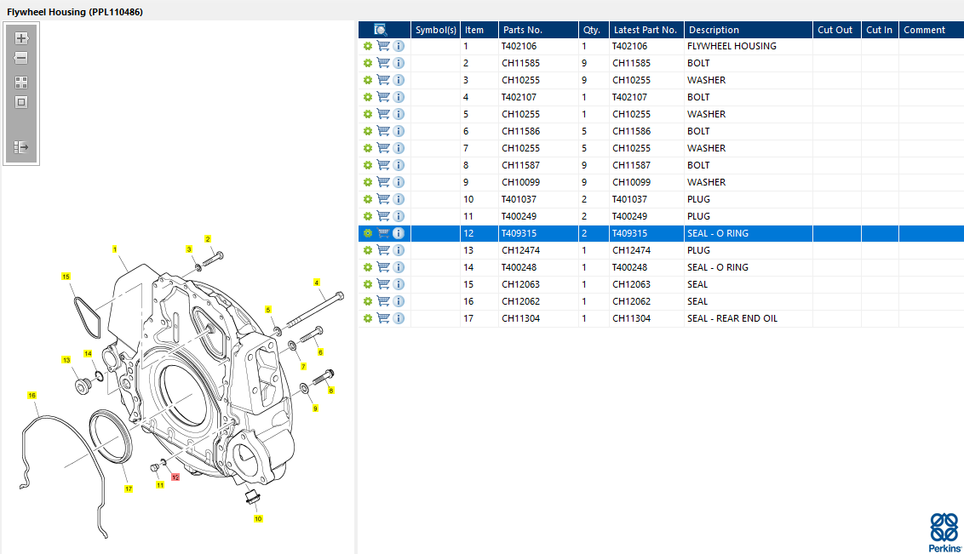Open info icon for item 8 BOLT
This screenshot has height=554, width=964.
click(x=399, y=165)
